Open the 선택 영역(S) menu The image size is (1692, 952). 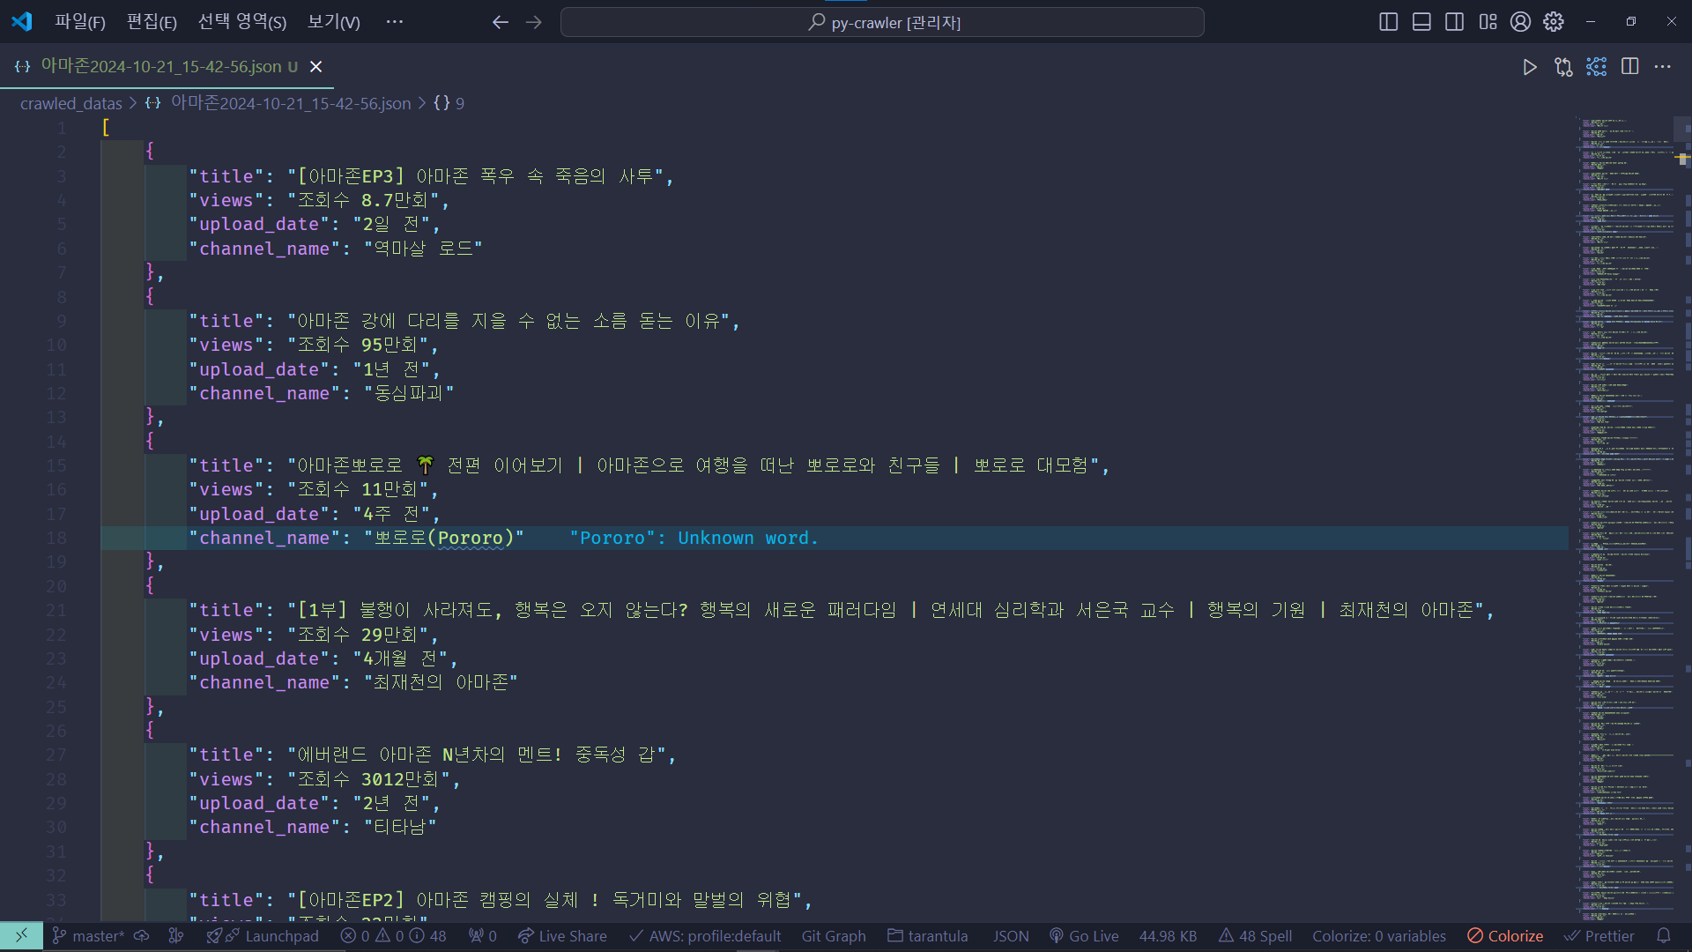(x=241, y=22)
